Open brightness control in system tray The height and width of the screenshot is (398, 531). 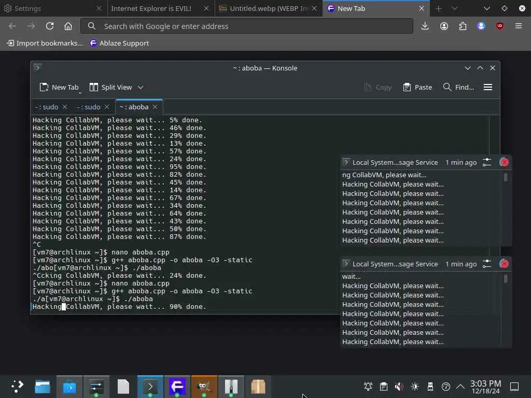tap(415, 386)
